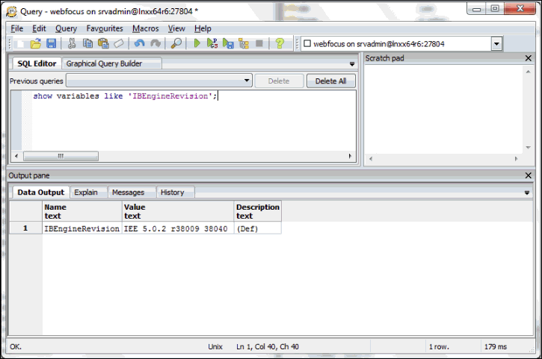Select row 1 via its row header

coord(25,228)
